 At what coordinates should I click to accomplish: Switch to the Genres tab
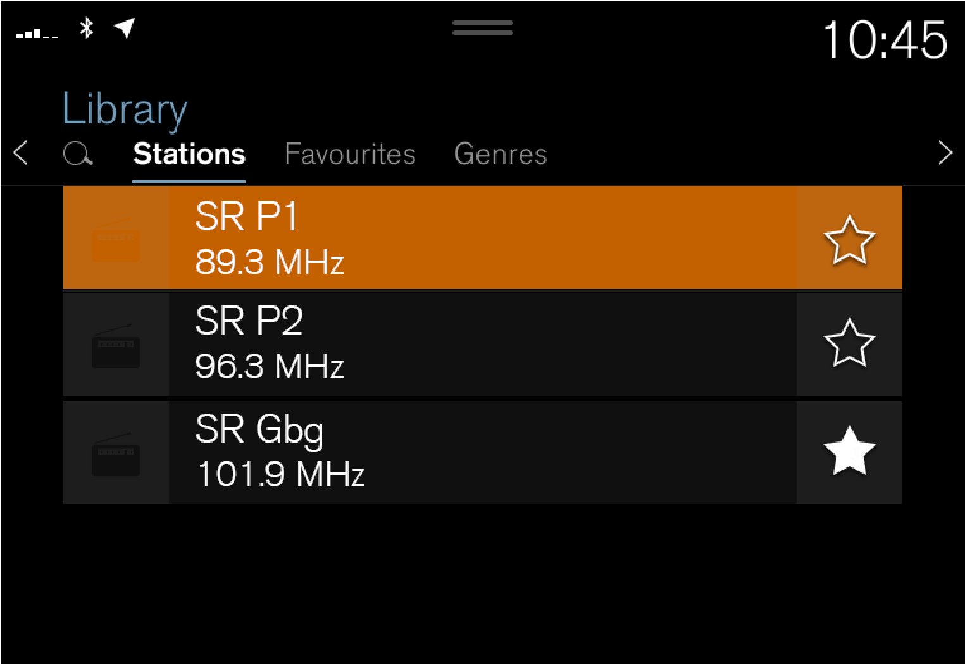(501, 154)
